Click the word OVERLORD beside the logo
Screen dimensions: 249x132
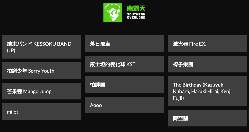[136, 18]
